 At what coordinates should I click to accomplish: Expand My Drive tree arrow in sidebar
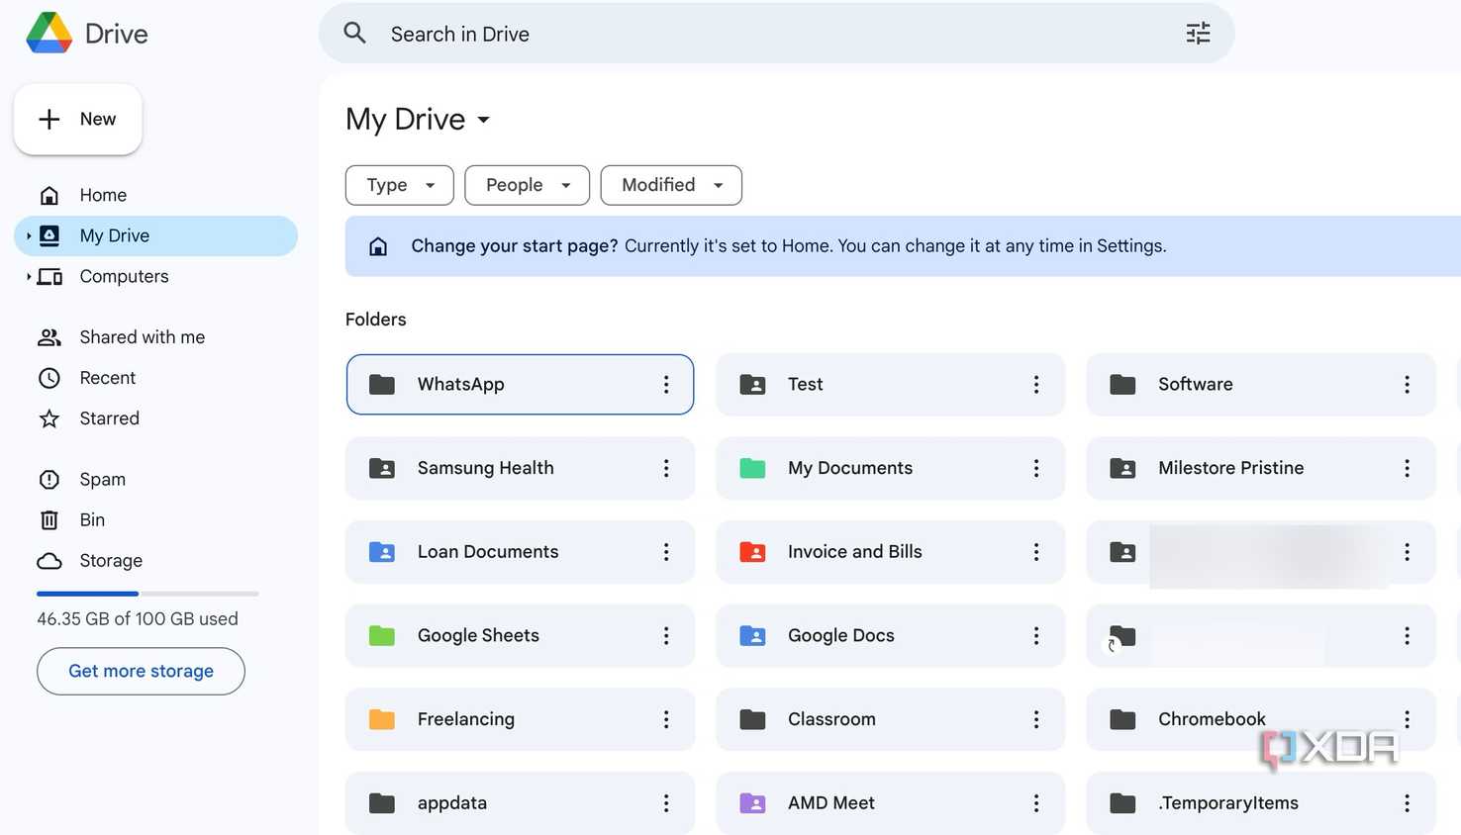click(x=28, y=235)
